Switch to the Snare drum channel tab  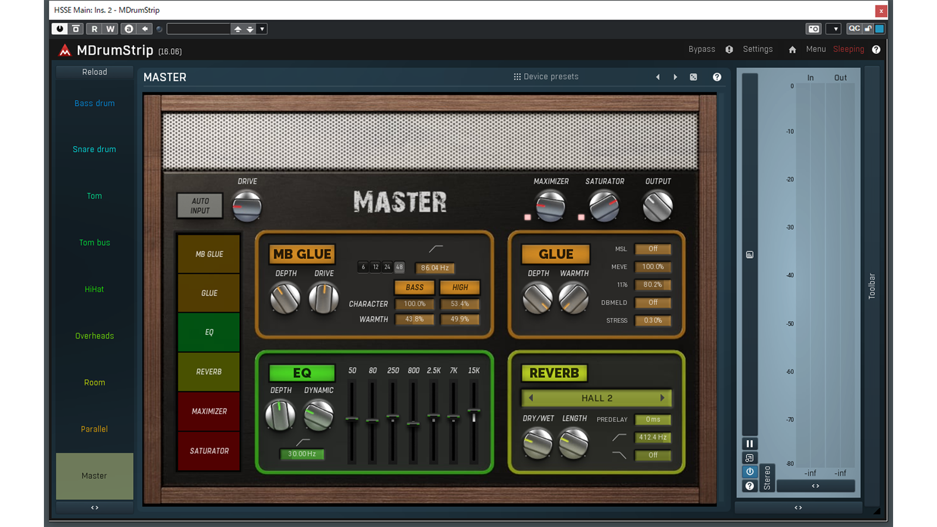94,149
